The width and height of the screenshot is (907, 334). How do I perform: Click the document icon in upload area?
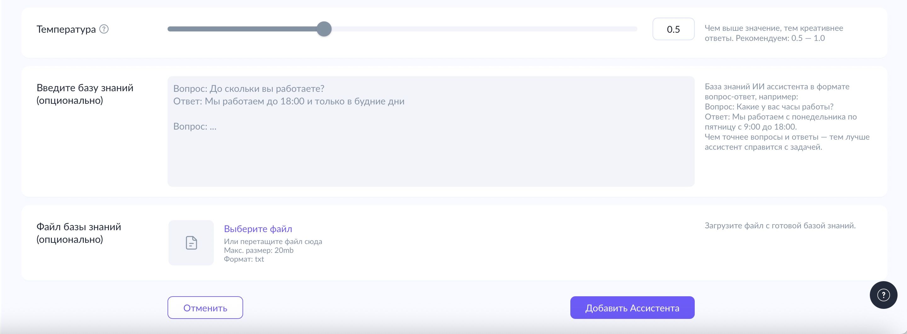(x=191, y=242)
